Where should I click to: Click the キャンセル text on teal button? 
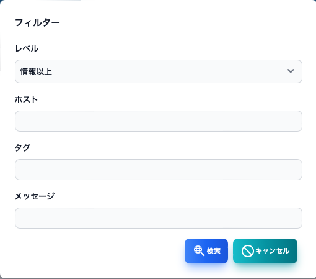(273, 251)
